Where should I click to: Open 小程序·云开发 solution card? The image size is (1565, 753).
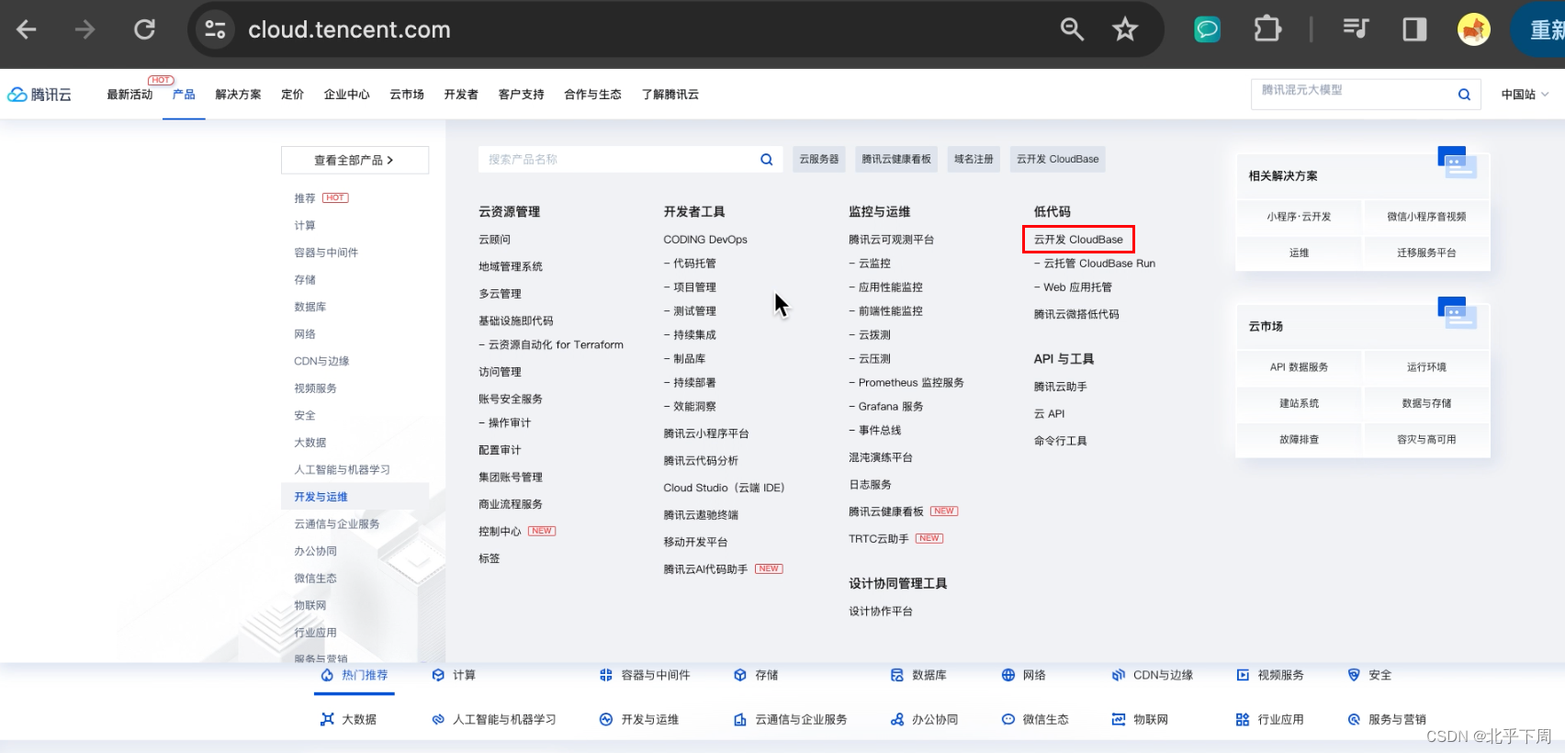tap(1299, 217)
